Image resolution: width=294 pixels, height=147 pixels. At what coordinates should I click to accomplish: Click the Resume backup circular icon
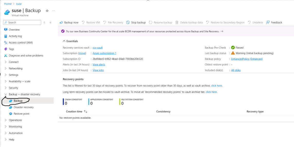(x=150, y=23)
